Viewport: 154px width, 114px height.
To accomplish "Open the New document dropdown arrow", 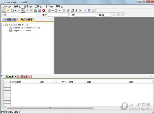I will click(x=16, y=11).
